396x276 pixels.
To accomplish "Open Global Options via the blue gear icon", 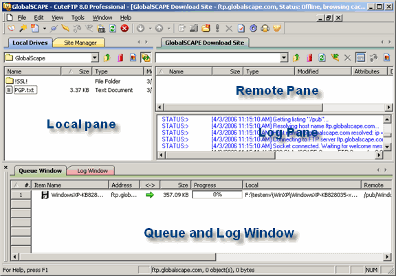I will (x=253, y=28).
